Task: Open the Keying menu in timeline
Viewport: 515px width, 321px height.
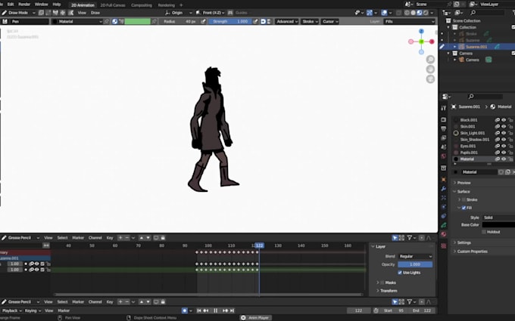Action: 33,310
